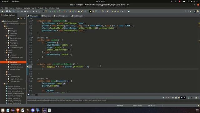The height and width of the screenshot is (113, 200).
Task: Open the Refactor menu
Action: pos(19,8)
